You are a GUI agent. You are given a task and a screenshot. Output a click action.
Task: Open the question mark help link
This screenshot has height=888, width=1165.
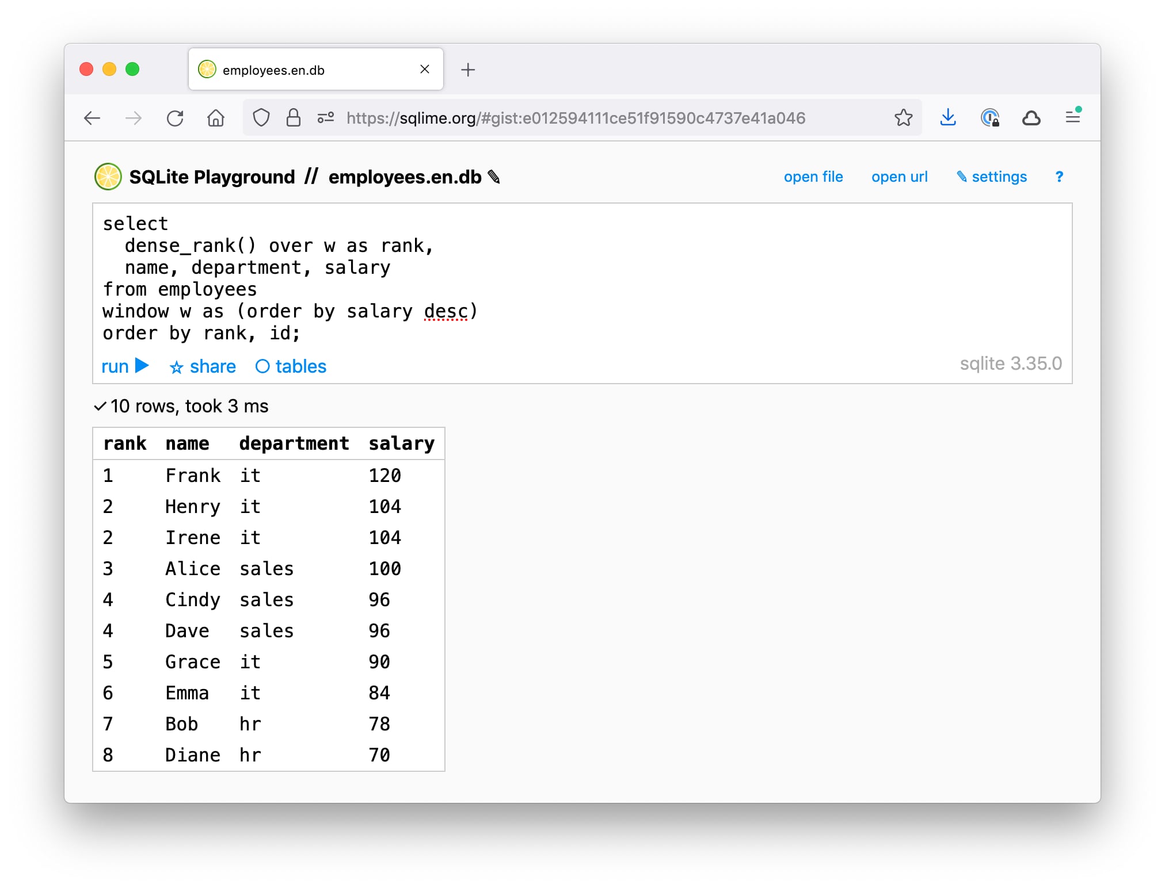tap(1059, 177)
